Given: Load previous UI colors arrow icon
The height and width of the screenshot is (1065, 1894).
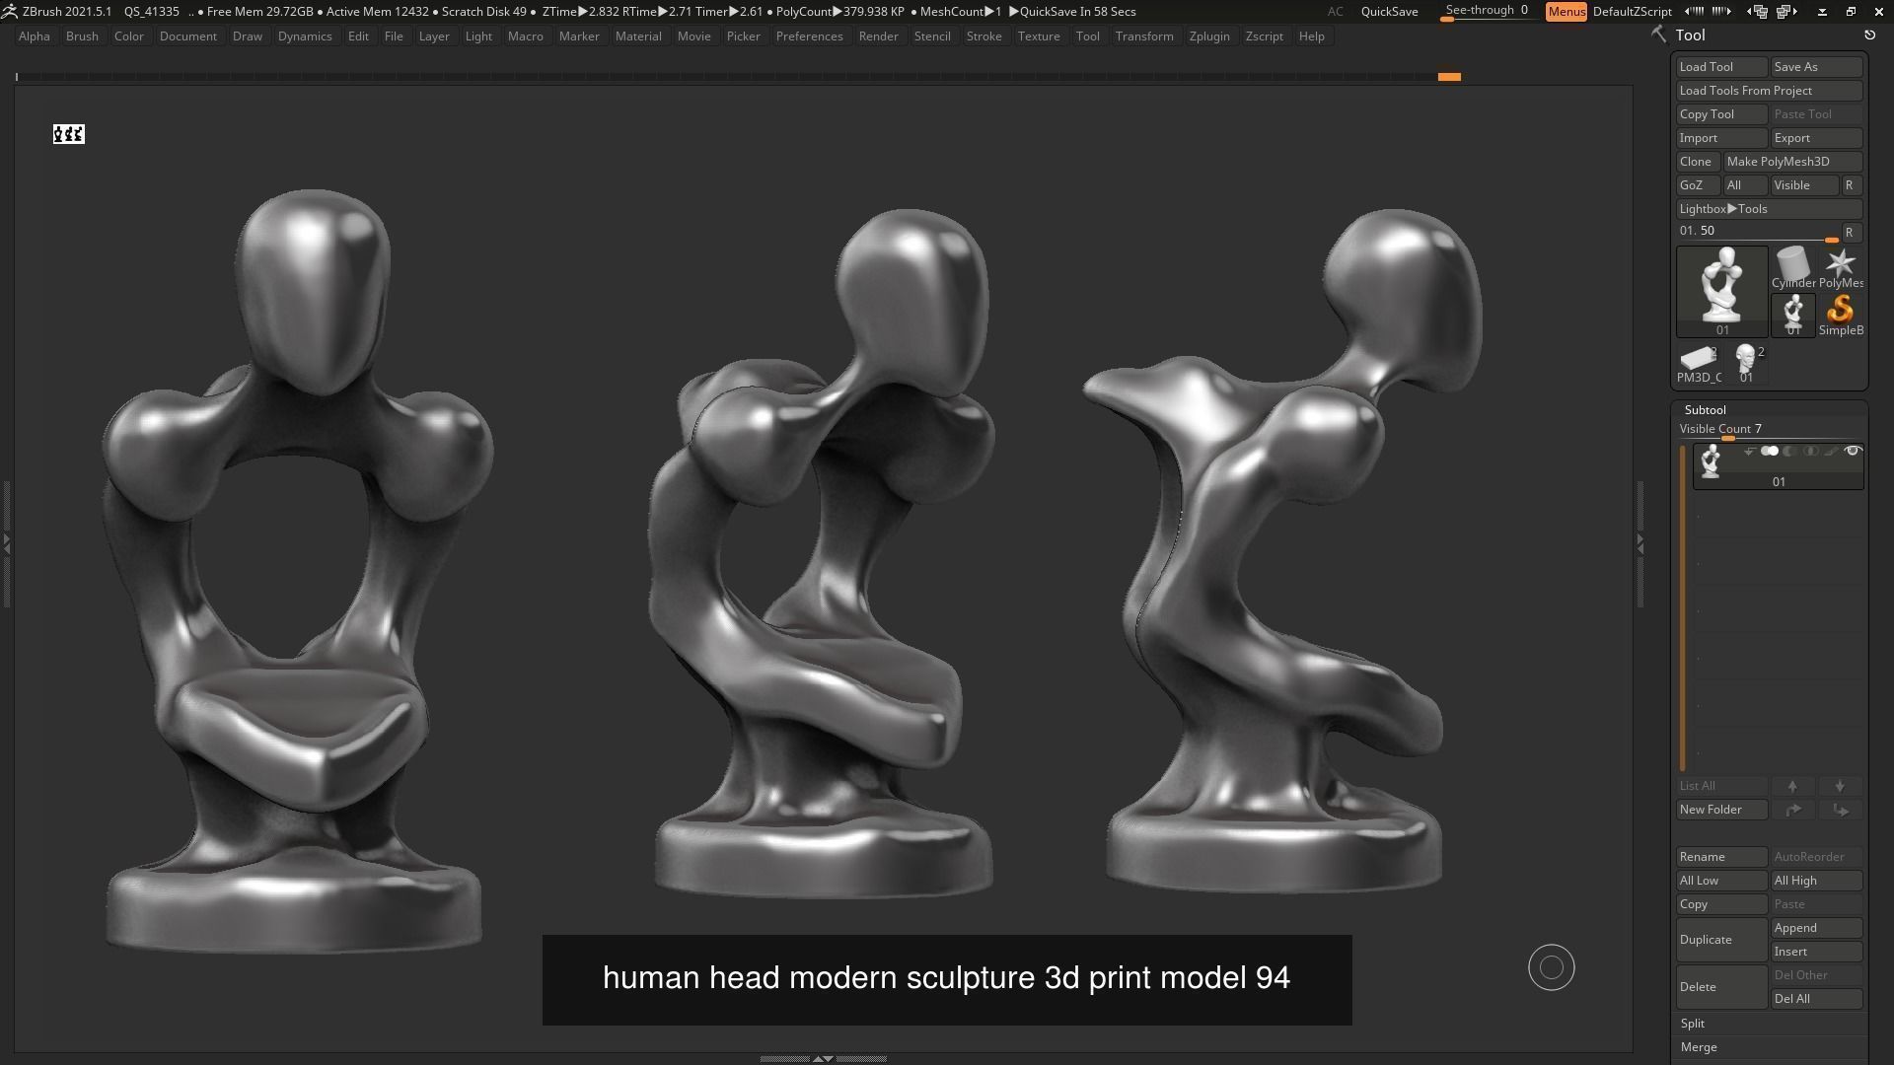Looking at the screenshot, I should [x=1694, y=12].
